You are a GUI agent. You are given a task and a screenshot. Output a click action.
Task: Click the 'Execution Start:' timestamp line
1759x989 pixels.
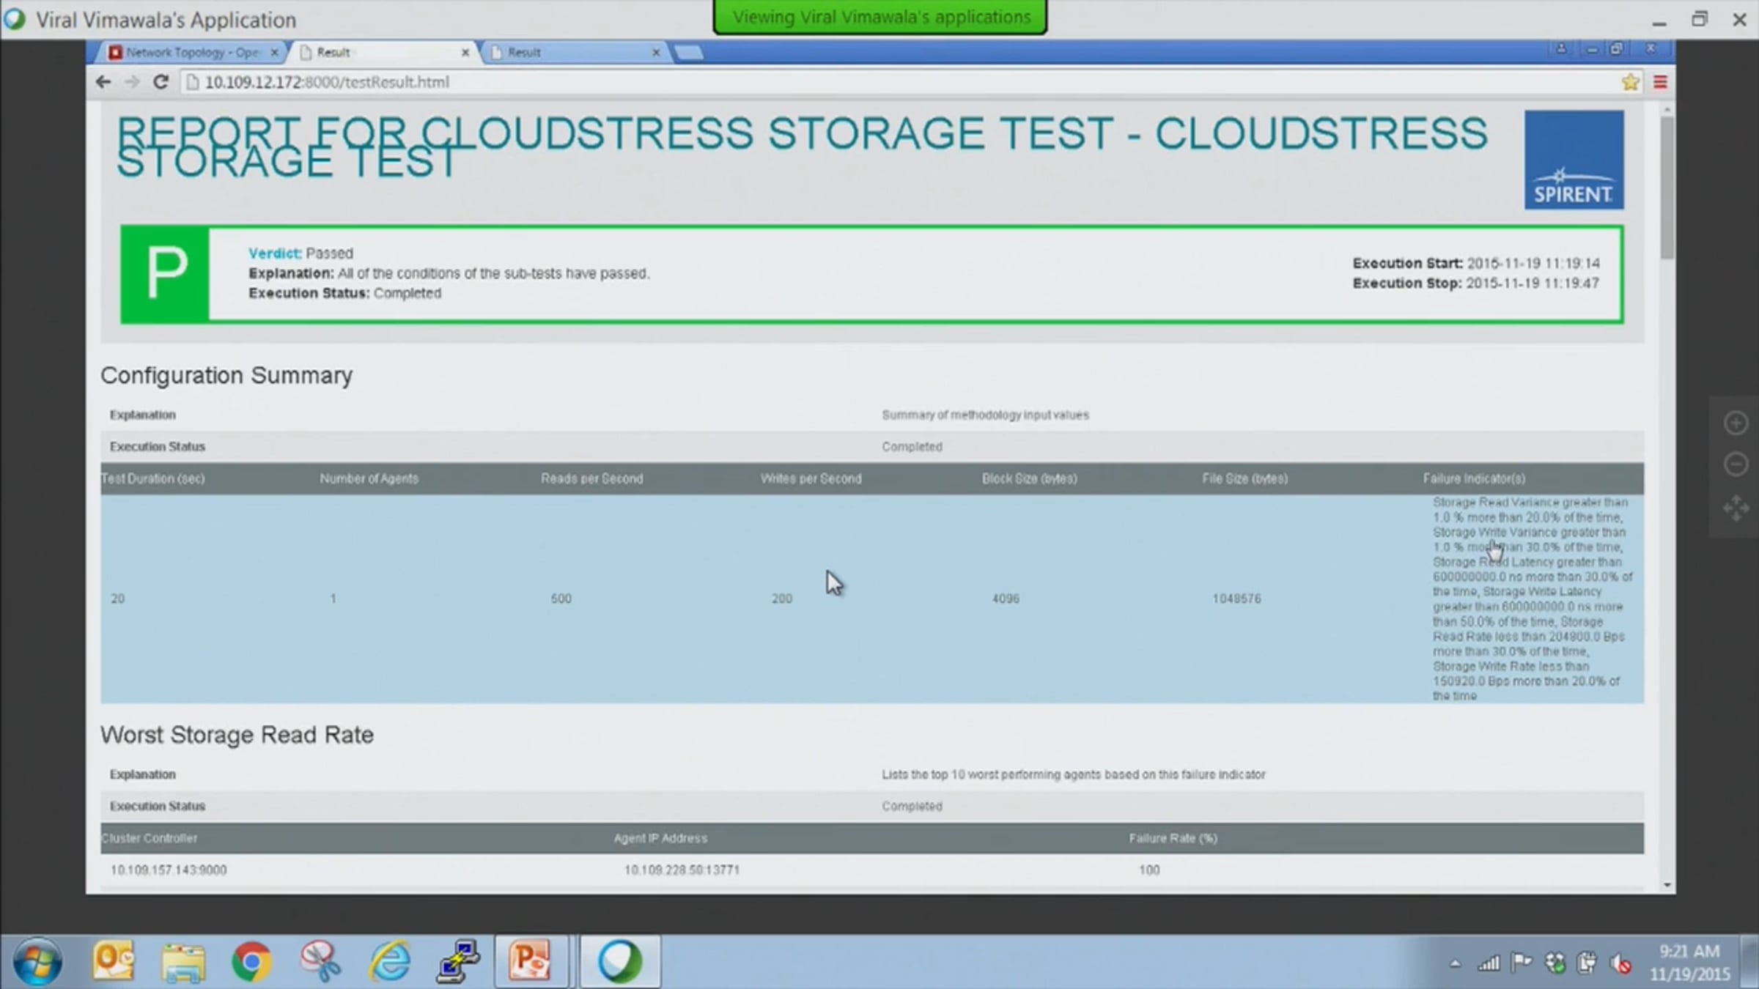(x=1476, y=263)
